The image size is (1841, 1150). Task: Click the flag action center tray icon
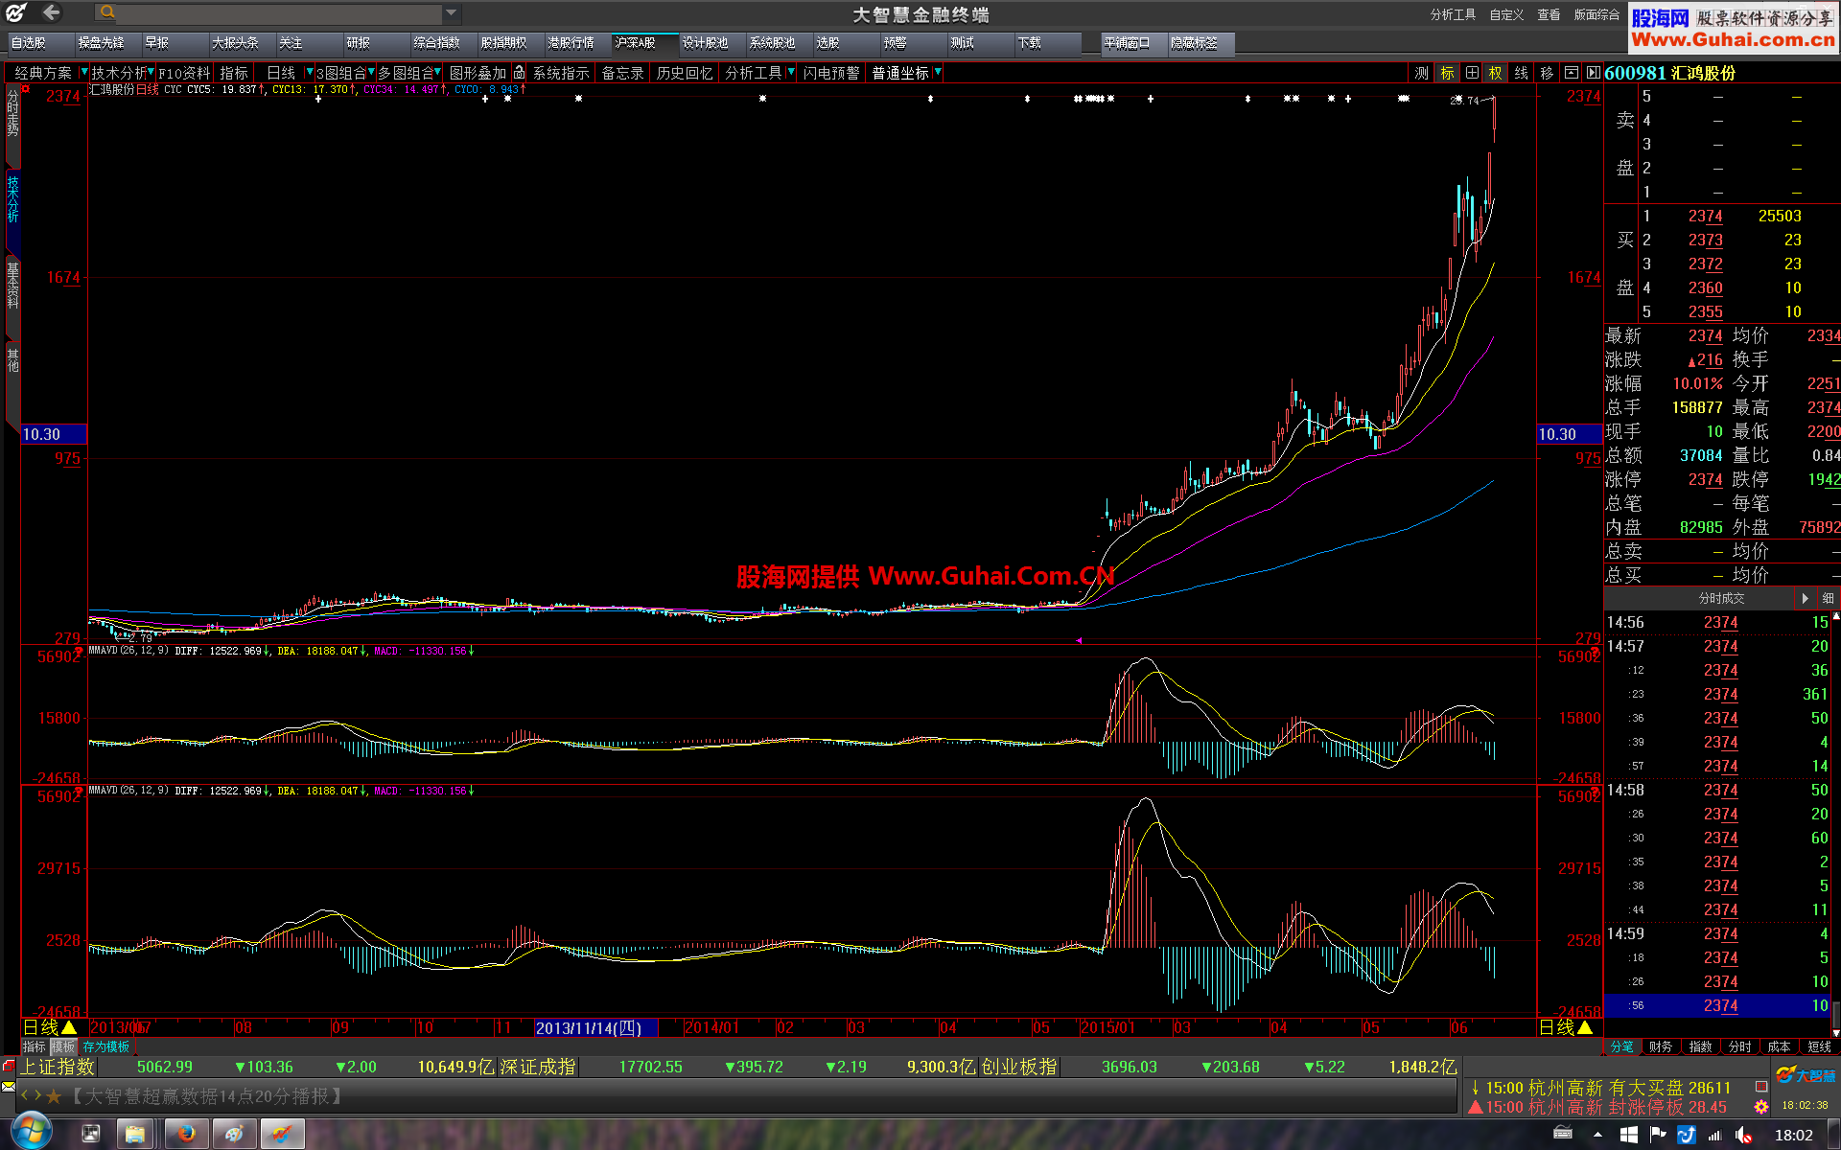click(1658, 1136)
